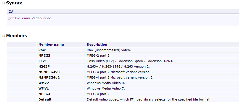Collapse the Members section toggle icon
239x103 pixels.
click(x=3, y=36)
